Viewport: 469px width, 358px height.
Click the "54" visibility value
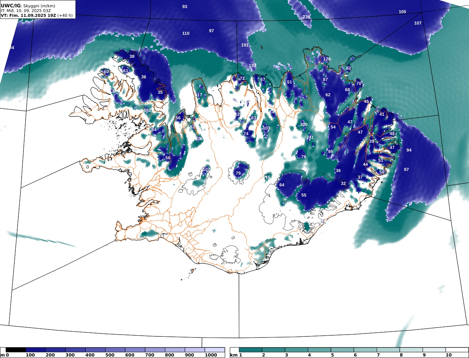tap(333, 127)
